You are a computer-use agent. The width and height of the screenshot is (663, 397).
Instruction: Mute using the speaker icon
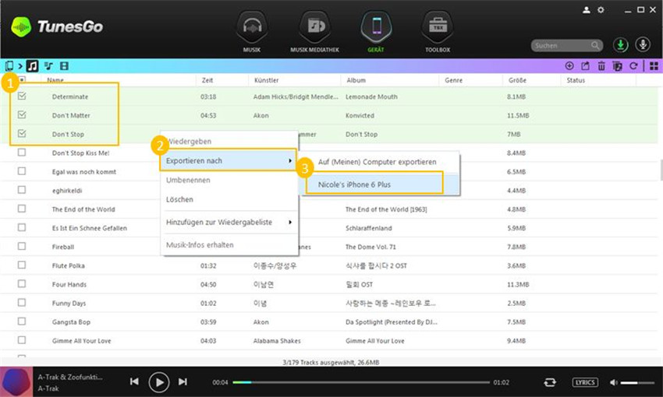tap(614, 382)
